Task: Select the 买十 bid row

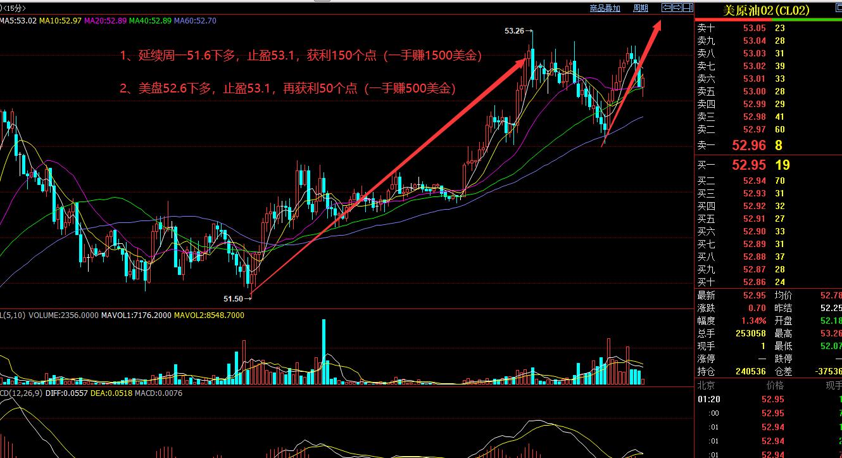Action: click(x=768, y=282)
